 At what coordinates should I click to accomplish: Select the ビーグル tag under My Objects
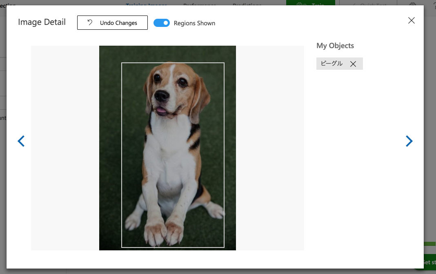click(x=331, y=64)
